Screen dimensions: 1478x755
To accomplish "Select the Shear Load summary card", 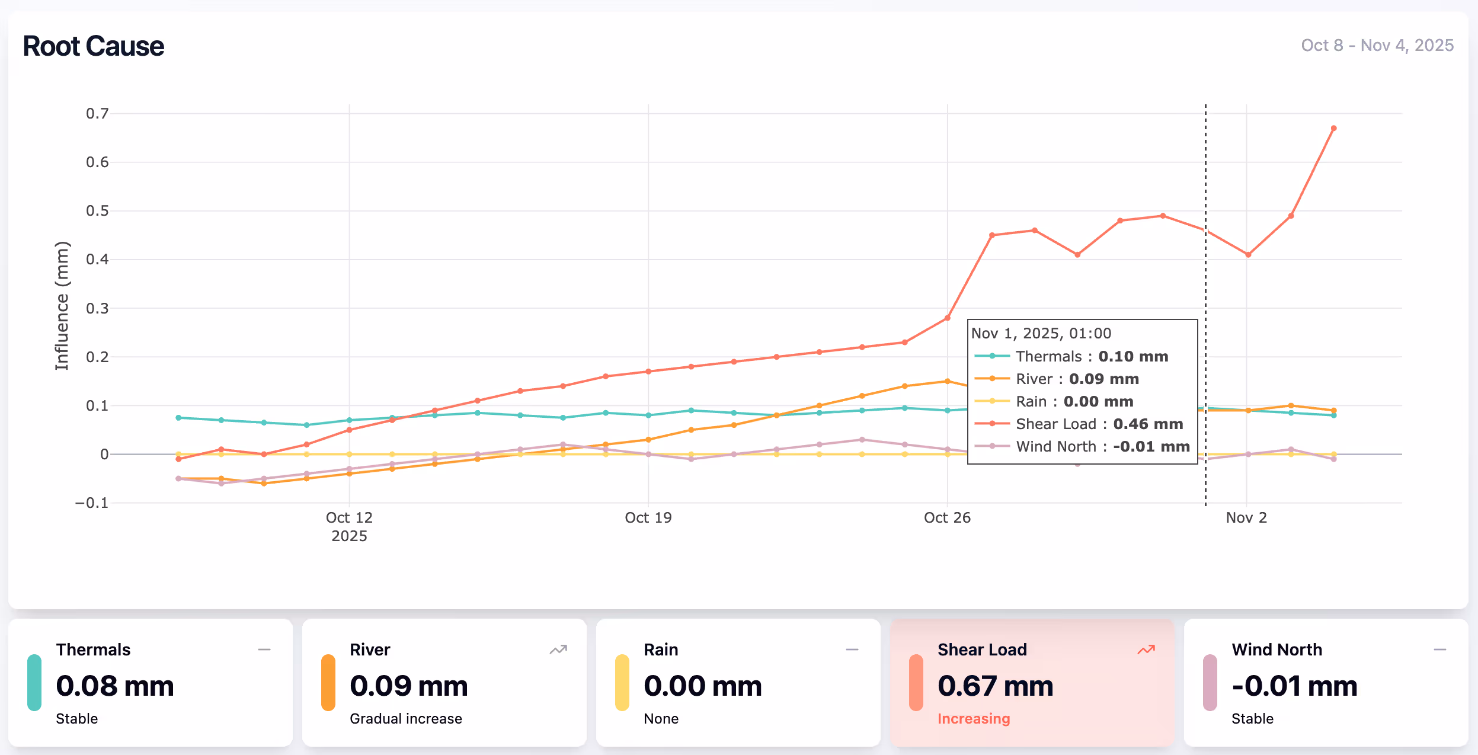I will (x=1032, y=683).
